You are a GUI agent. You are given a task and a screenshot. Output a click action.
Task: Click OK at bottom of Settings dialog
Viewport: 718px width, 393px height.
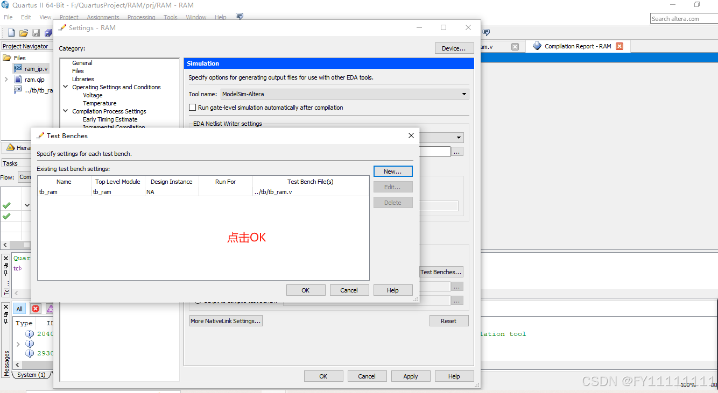(323, 376)
